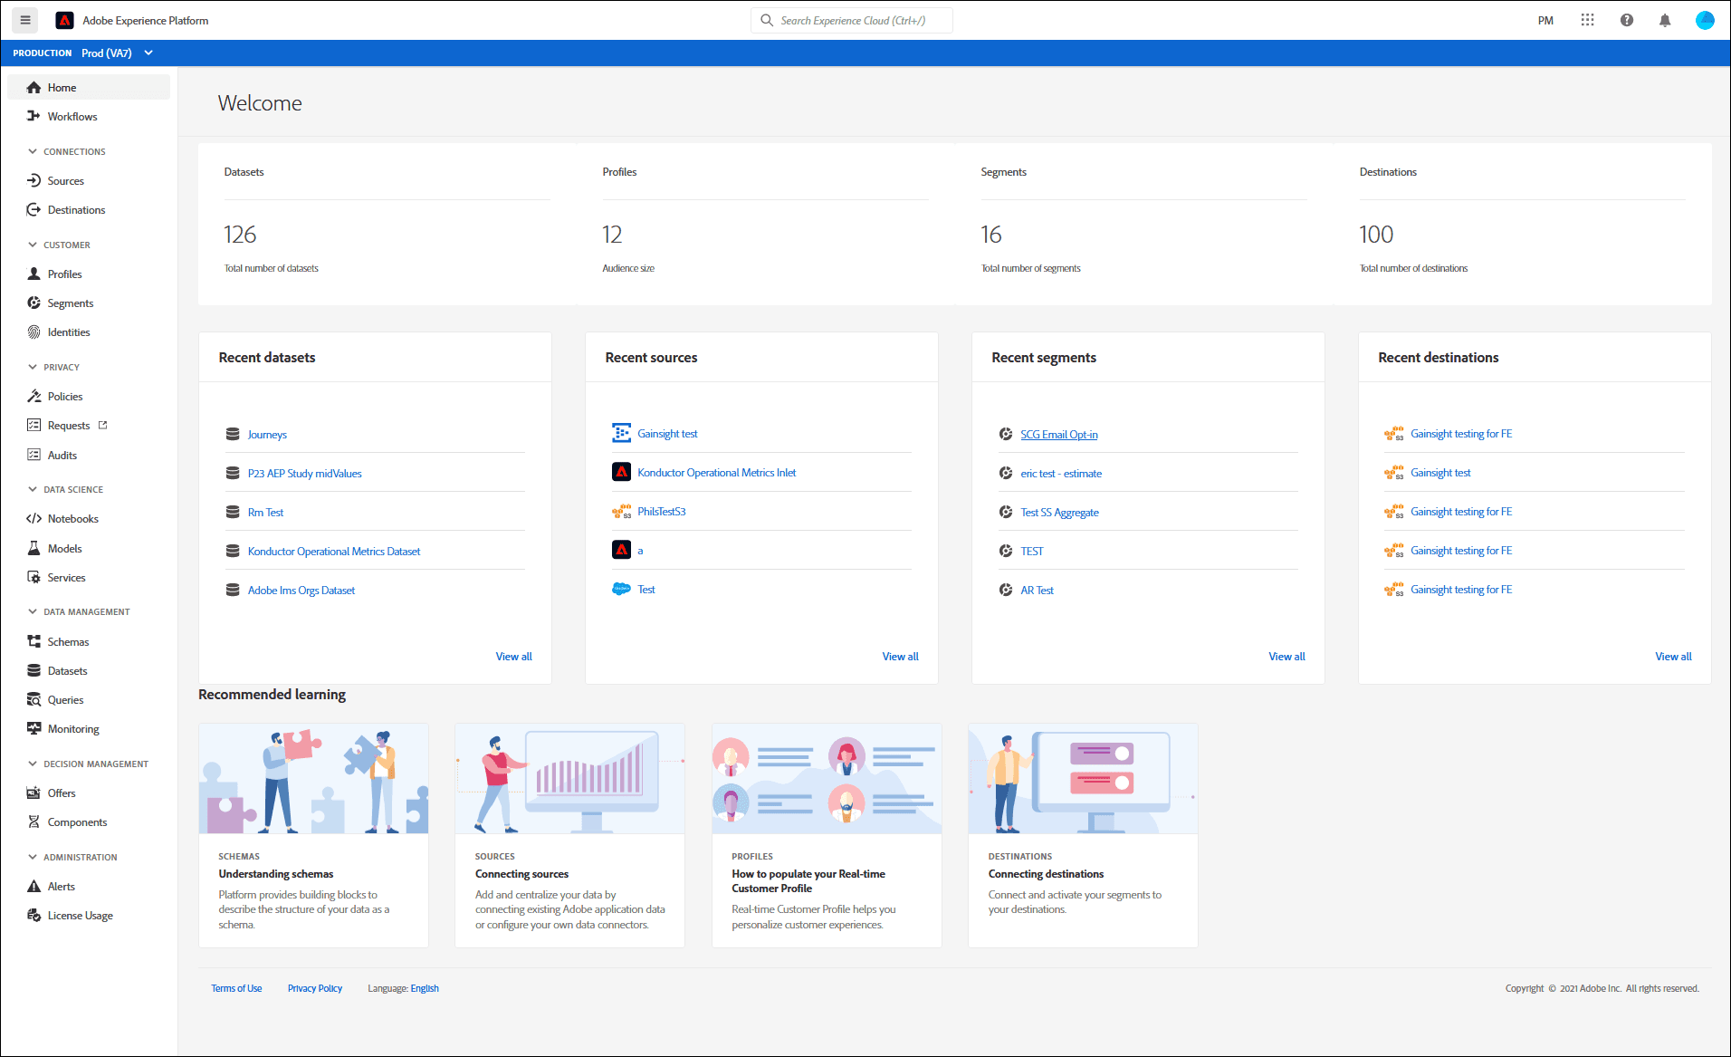Open the Destinations page from sidebar

[76, 209]
